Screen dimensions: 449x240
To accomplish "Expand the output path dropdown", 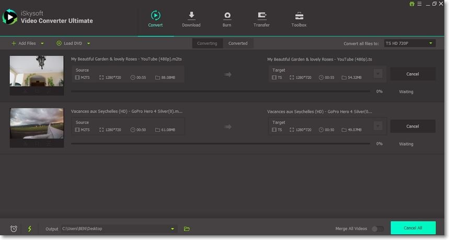I will click(172, 228).
